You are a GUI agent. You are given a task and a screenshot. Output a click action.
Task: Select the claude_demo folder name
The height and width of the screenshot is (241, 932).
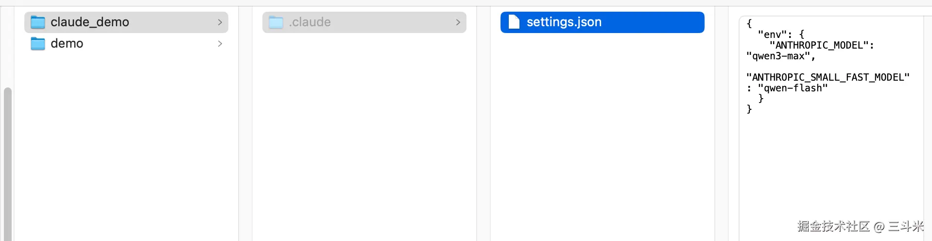tap(90, 22)
